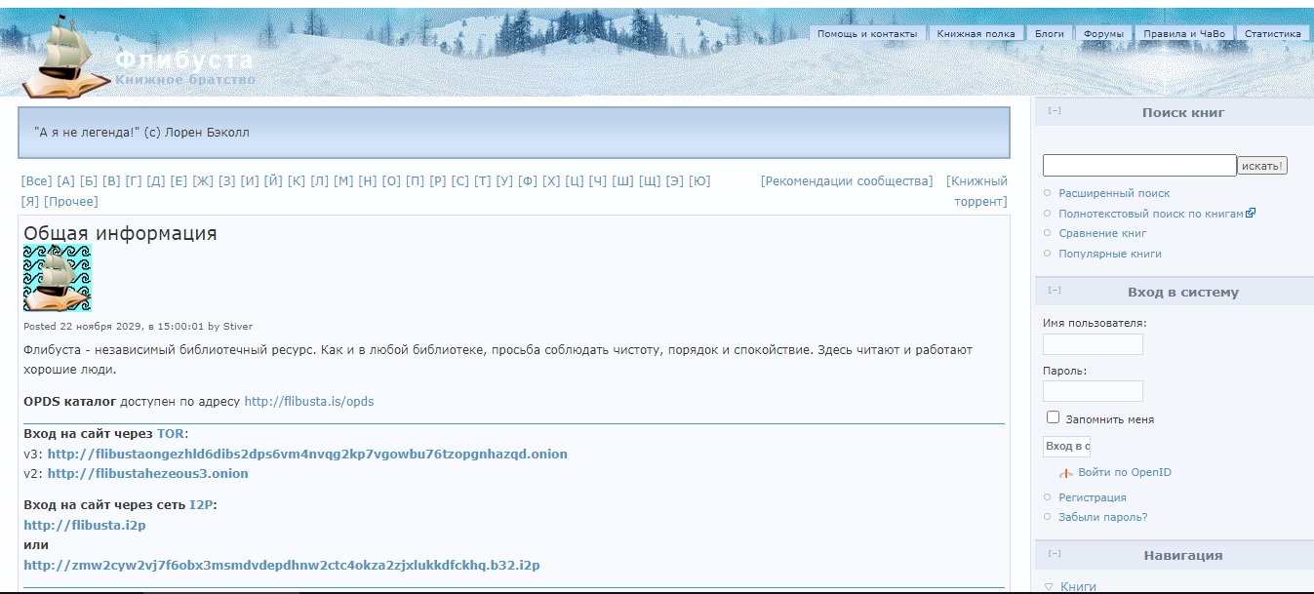This screenshot has width=1314, height=594.
Task: Select the letter [Я] filter
Action: coord(30,202)
